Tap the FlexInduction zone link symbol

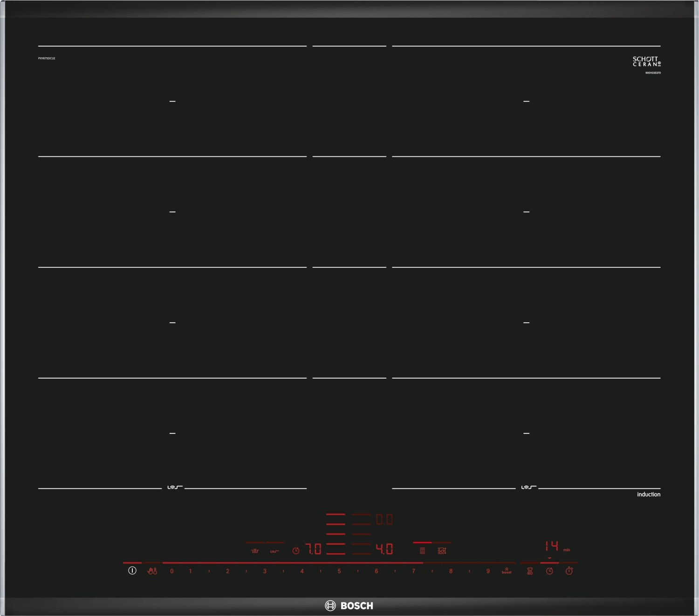(x=422, y=551)
